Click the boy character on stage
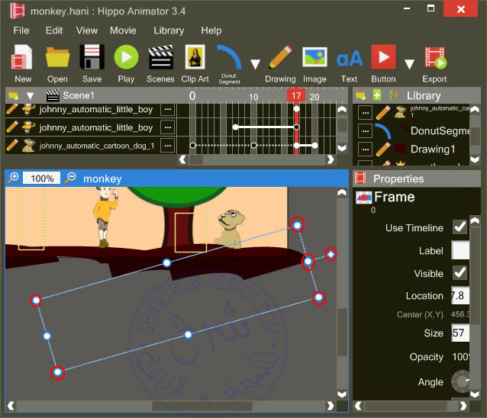487x418 pixels. [105, 217]
